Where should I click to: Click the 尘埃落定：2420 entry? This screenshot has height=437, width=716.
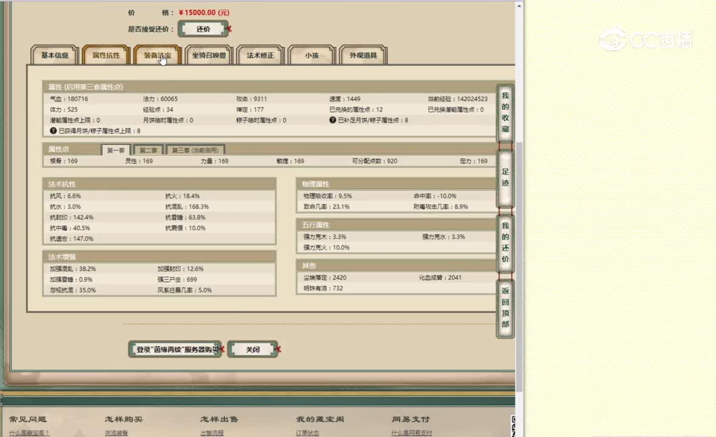[325, 277]
